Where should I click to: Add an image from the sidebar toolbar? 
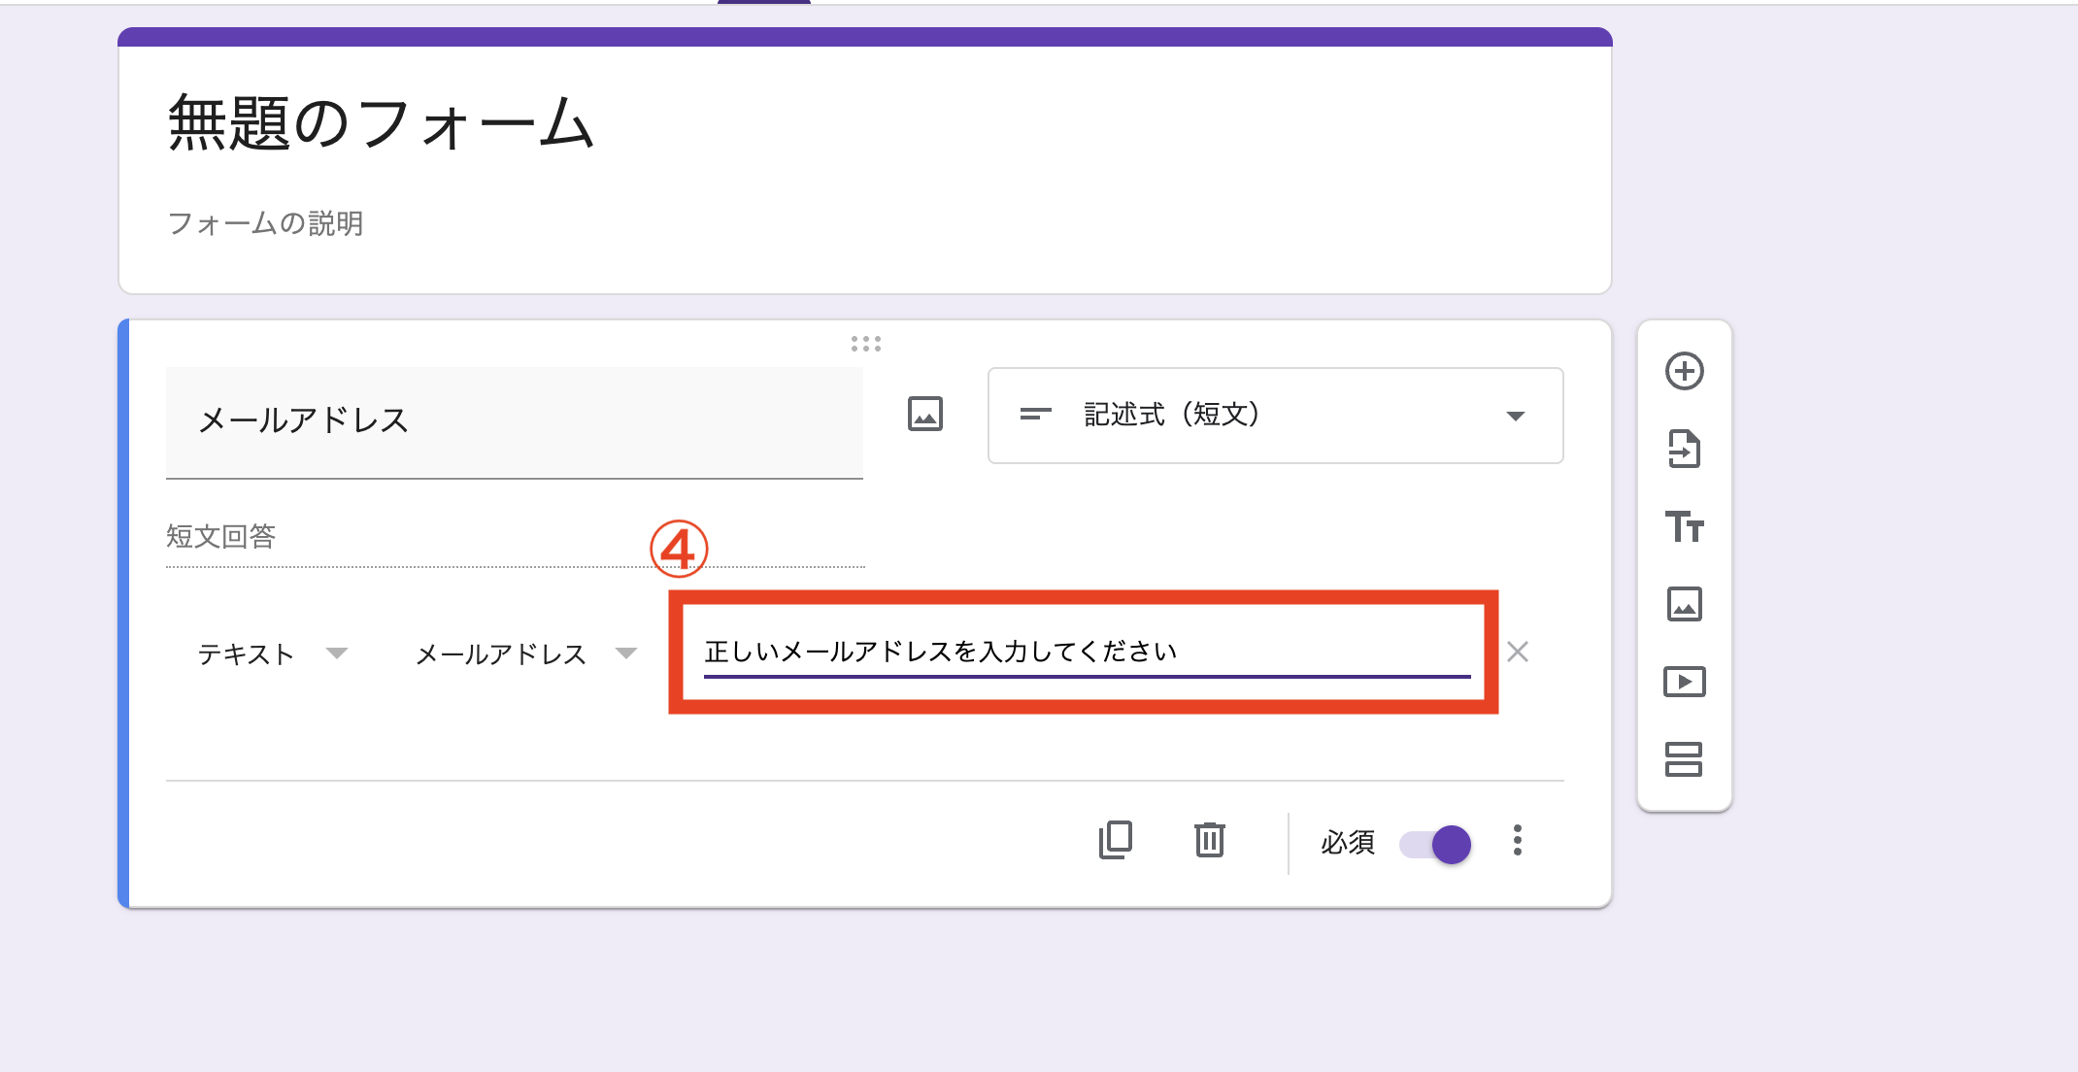tap(1684, 604)
